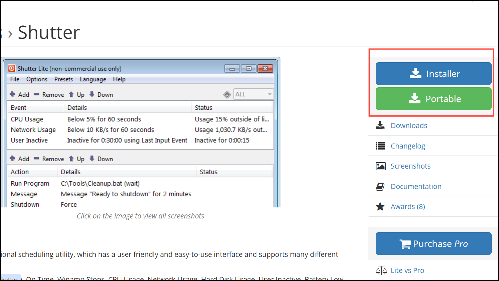499x281 pixels.
Task: Click the diamond icon beside ALL dropdown
Action: pyautogui.click(x=227, y=95)
